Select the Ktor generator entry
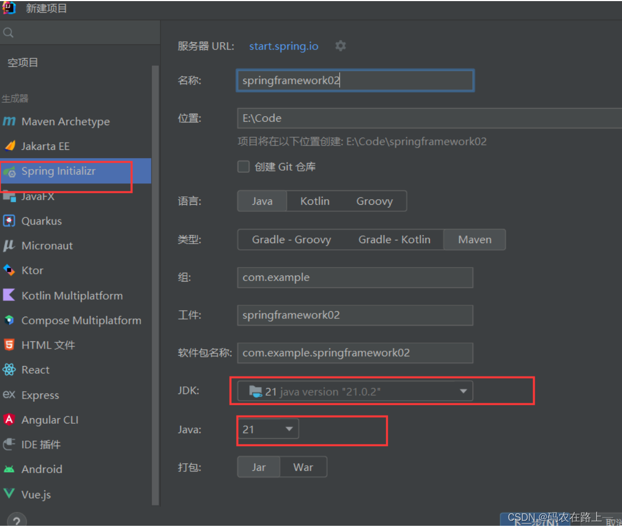Image resolution: width=622 pixels, height=528 pixels. (x=75, y=271)
